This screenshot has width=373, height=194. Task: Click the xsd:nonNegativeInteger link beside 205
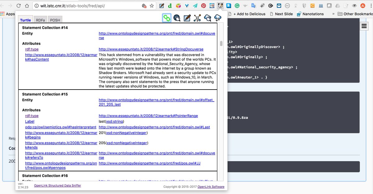pos(127,143)
